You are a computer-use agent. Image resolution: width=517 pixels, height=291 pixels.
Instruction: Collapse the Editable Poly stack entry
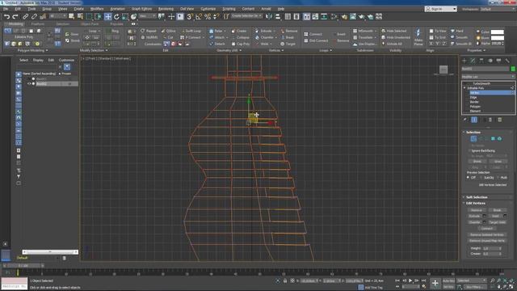[465, 88]
